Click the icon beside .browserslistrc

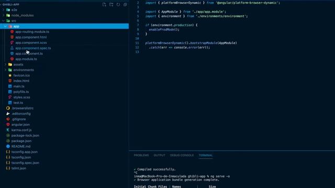coord(8,108)
